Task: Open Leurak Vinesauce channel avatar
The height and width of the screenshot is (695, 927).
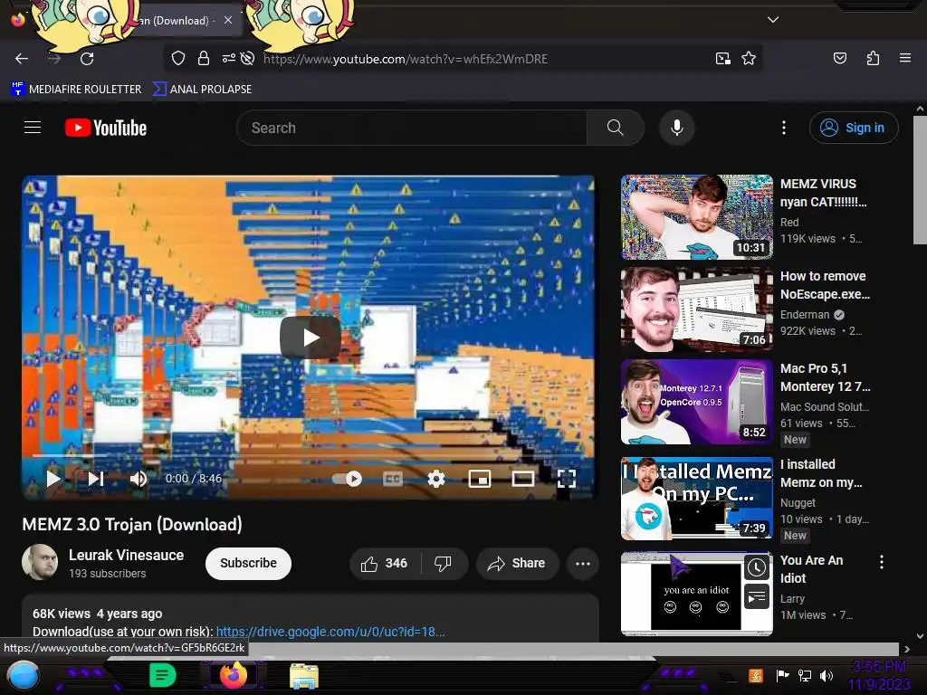Action: click(x=40, y=562)
